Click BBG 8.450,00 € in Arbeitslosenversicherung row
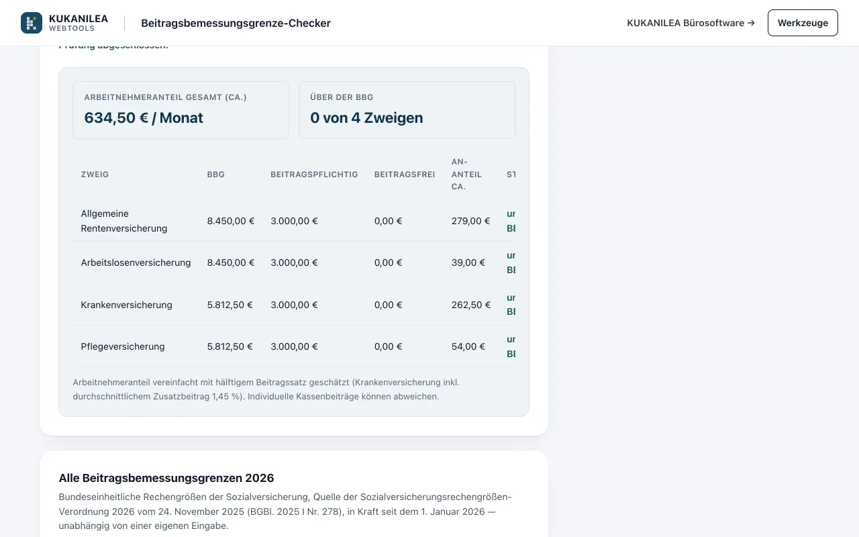This screenshot has height=537, width=859. [x=231, y=262]
